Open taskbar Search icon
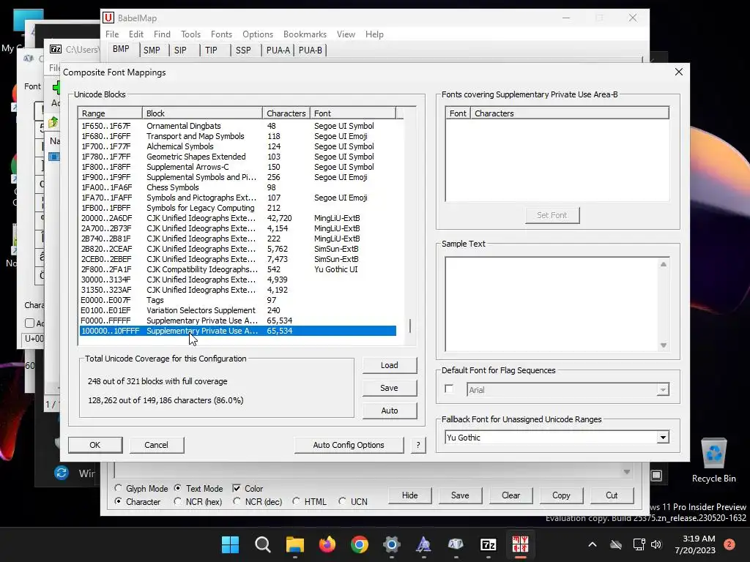 263,544
